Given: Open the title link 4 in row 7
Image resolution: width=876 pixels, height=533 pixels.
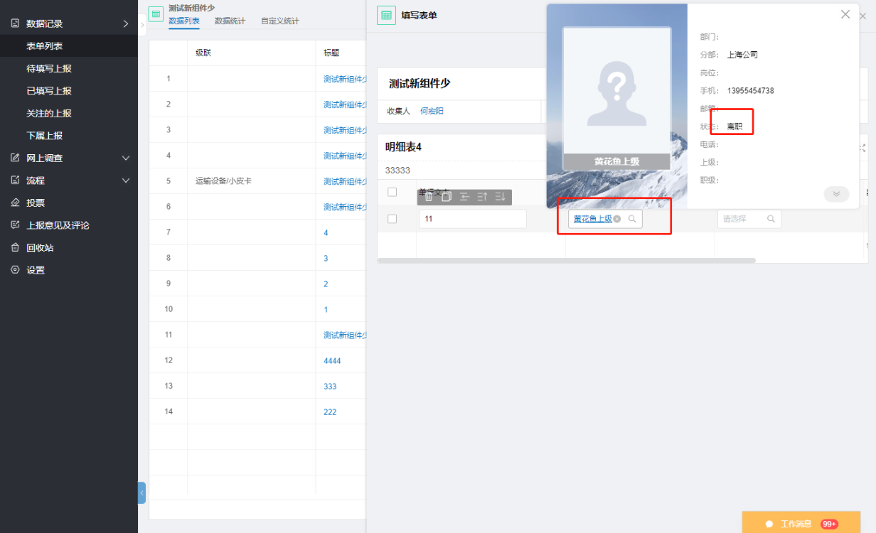Looking at the screenshot, I should (326, 233).
